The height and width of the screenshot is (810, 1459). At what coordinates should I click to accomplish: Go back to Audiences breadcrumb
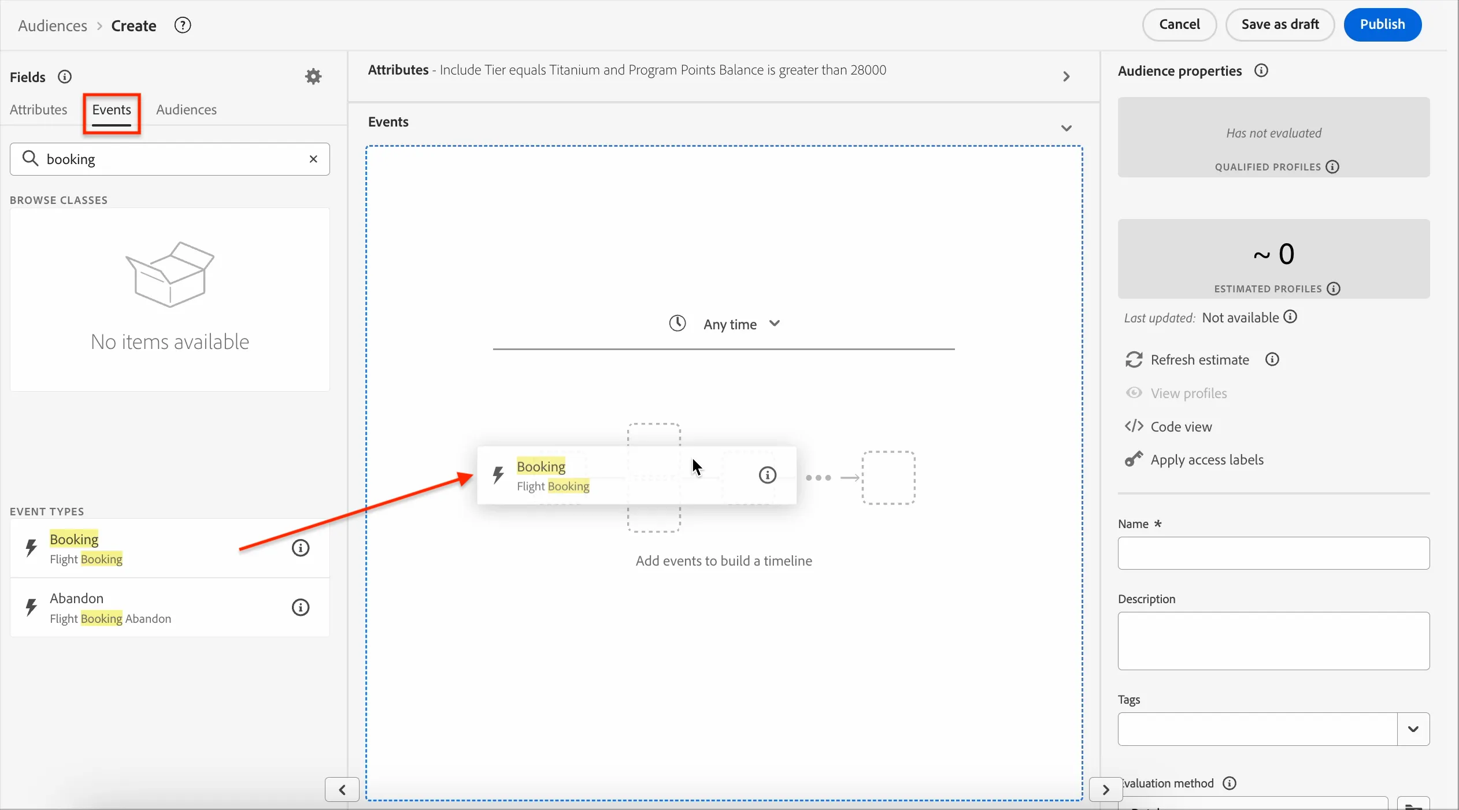pos(53,25)
